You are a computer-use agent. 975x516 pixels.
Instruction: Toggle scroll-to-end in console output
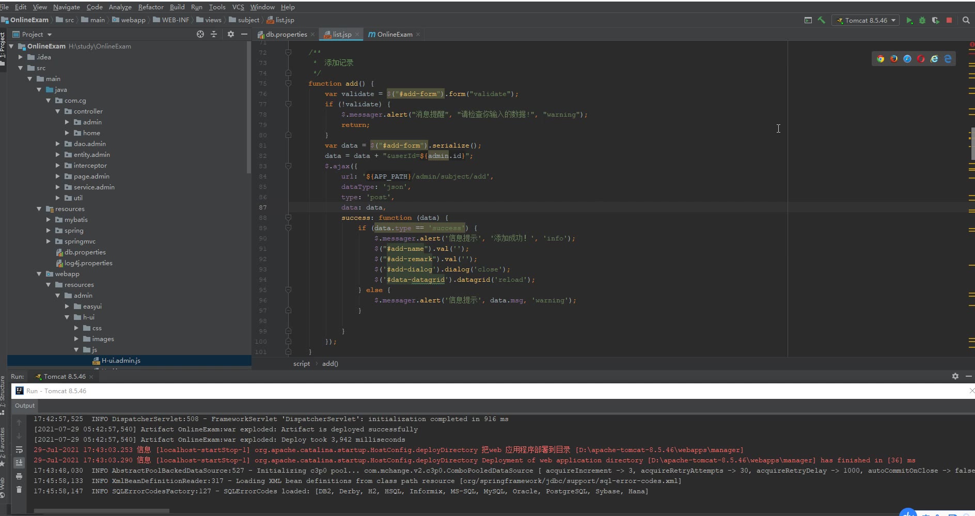click(19, 462)
